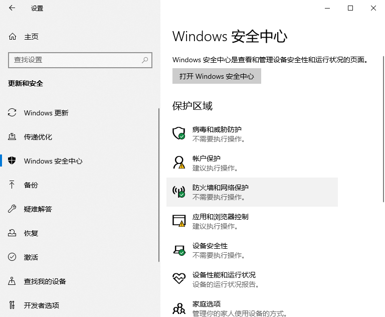Open 帐户保护 protection area
Screen dimensions: 385x317
point(252,163)
